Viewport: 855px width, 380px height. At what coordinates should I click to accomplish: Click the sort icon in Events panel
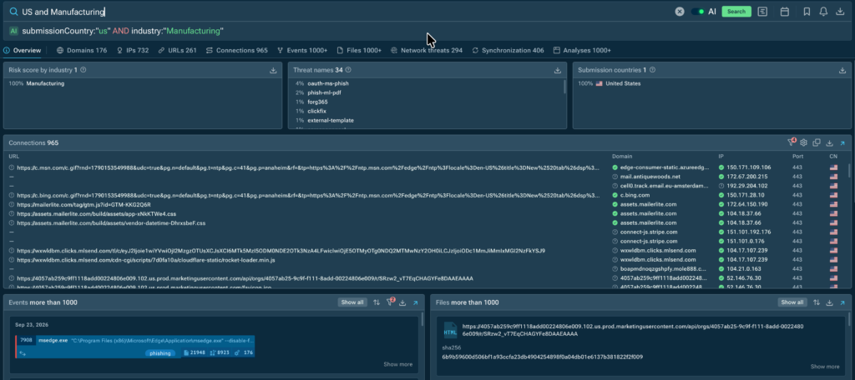[377, 302]
